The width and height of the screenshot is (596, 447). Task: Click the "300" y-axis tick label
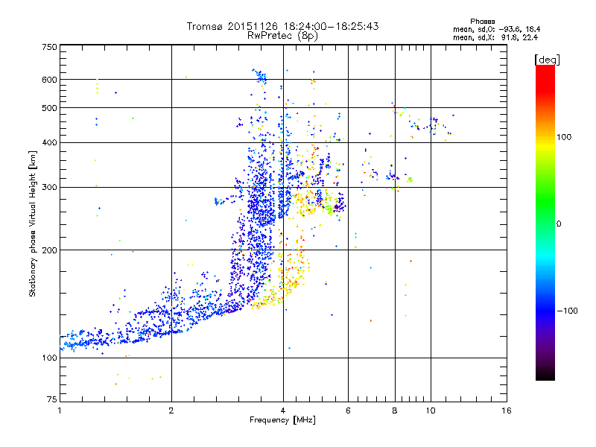49,188
